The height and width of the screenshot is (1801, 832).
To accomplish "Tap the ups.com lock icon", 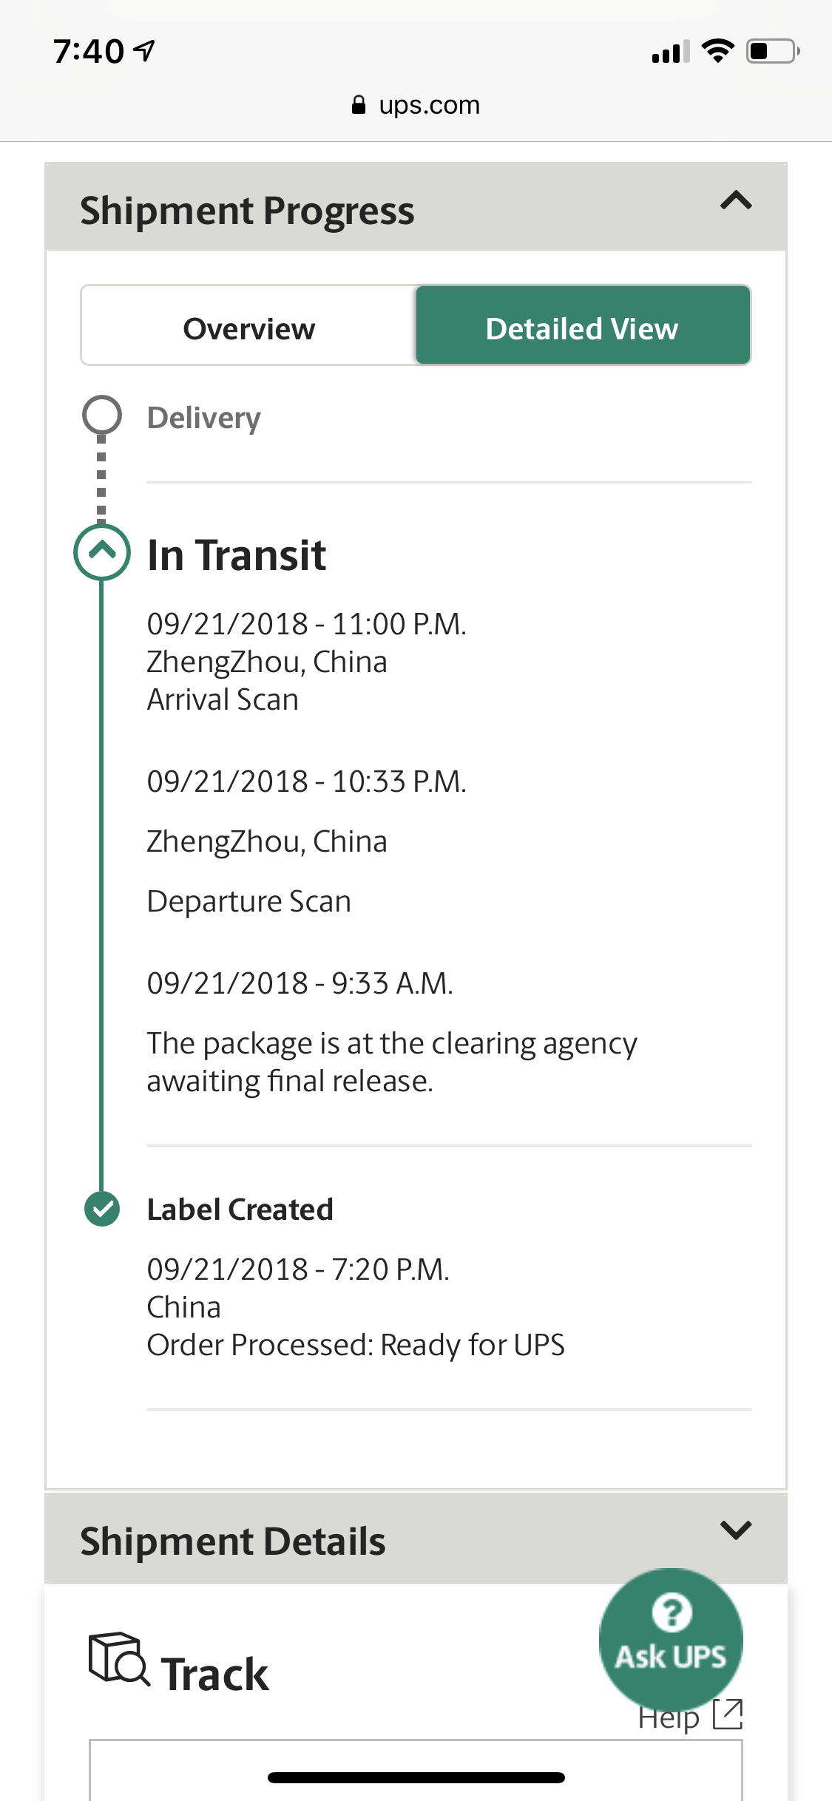I will tap(359, 105).
